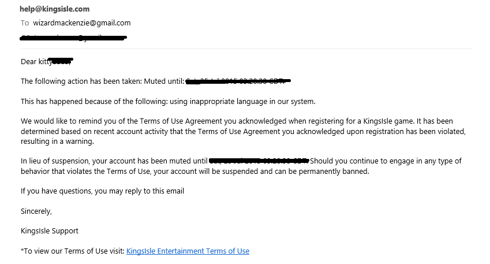Click the "Sincerely," closing
The image size is (490, 264).
click(36, 211)
